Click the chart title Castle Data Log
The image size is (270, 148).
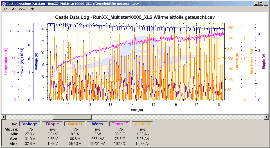tap(135, 17)
